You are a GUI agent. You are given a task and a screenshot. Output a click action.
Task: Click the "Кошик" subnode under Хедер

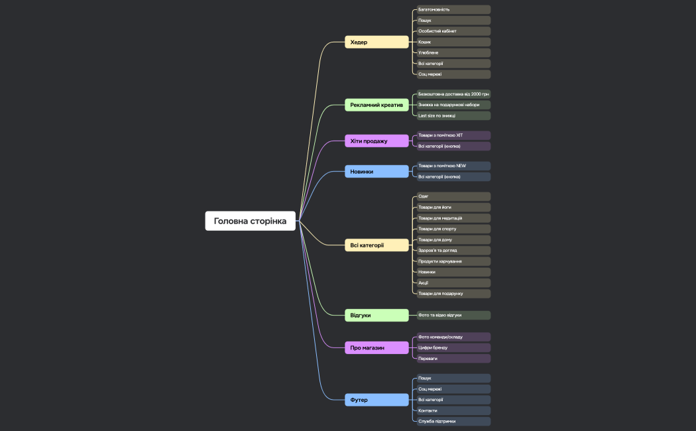point(453,42)
